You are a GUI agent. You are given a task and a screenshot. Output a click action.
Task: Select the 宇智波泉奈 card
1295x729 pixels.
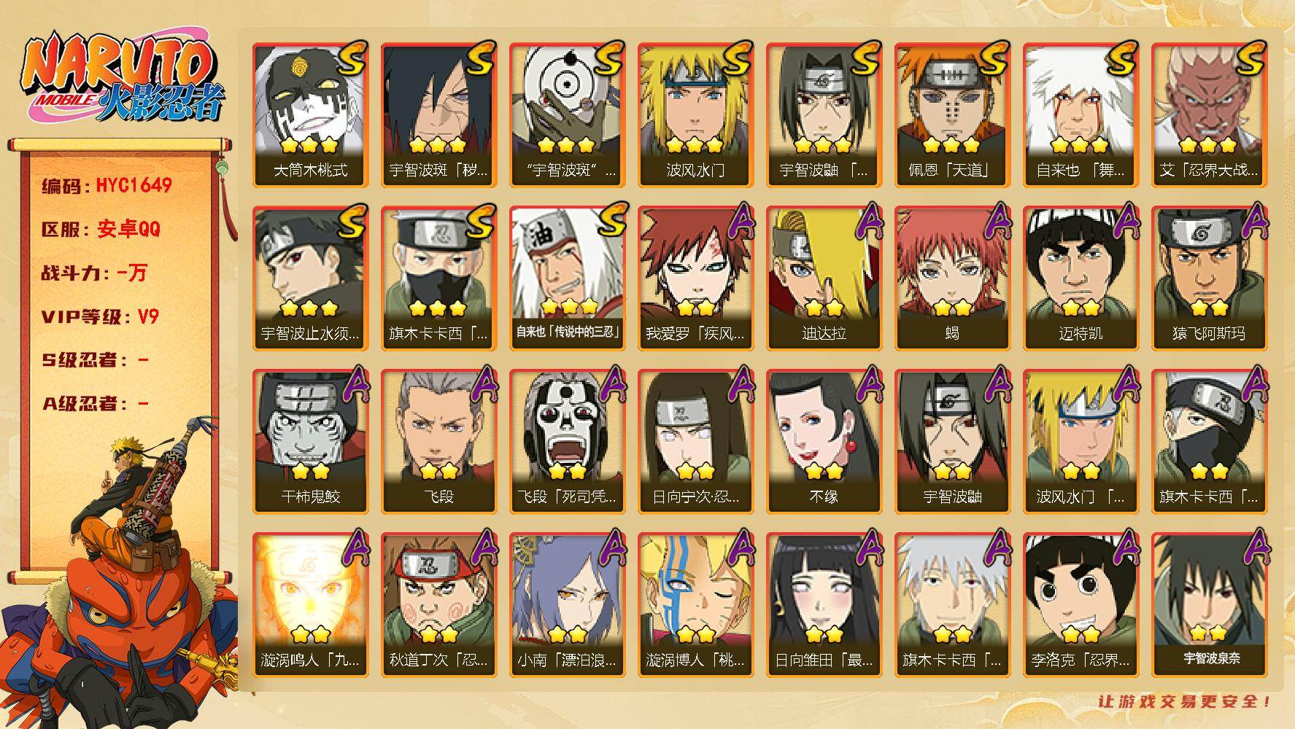pyautogui.click(x=1209, y=604)
